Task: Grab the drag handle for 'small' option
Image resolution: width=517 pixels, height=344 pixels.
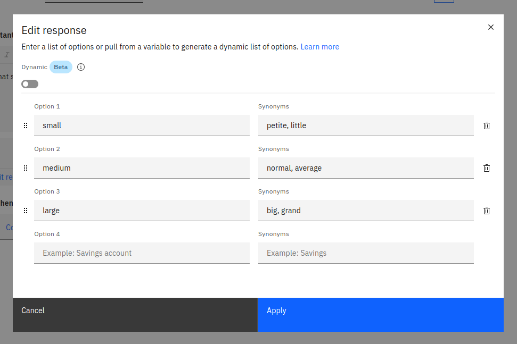Action: click(x=26, y=125)
